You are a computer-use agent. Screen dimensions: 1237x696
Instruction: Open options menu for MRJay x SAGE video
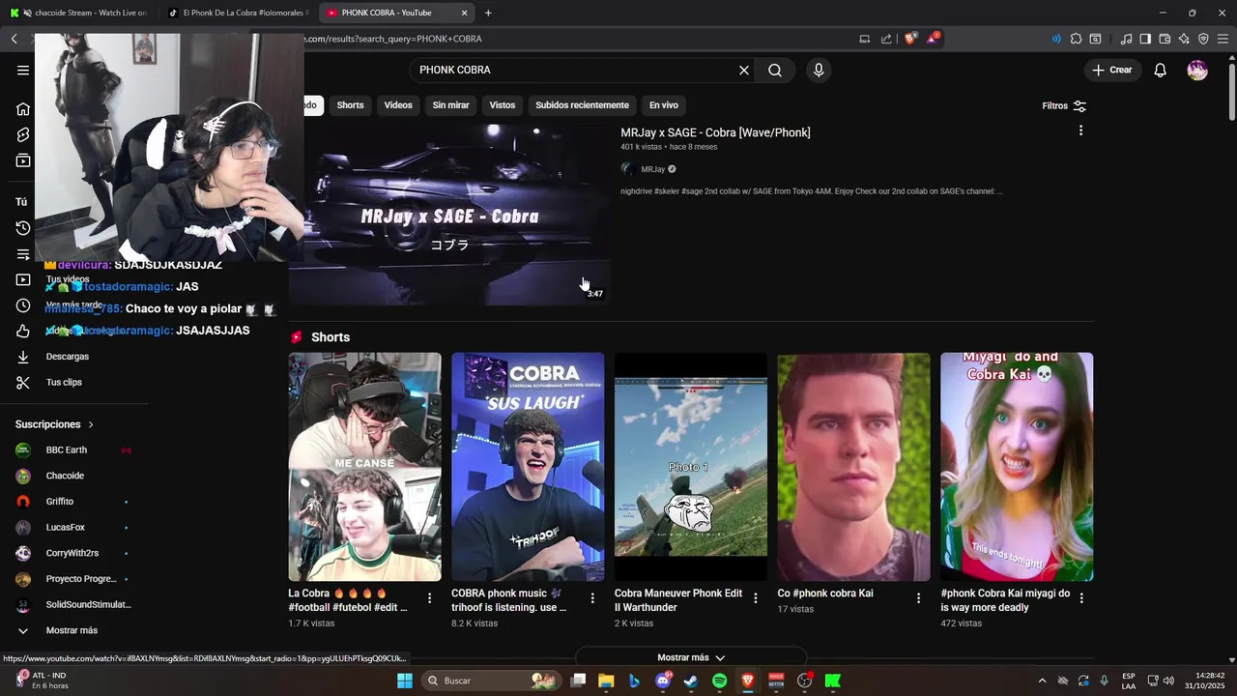(x=1080, y=130)
